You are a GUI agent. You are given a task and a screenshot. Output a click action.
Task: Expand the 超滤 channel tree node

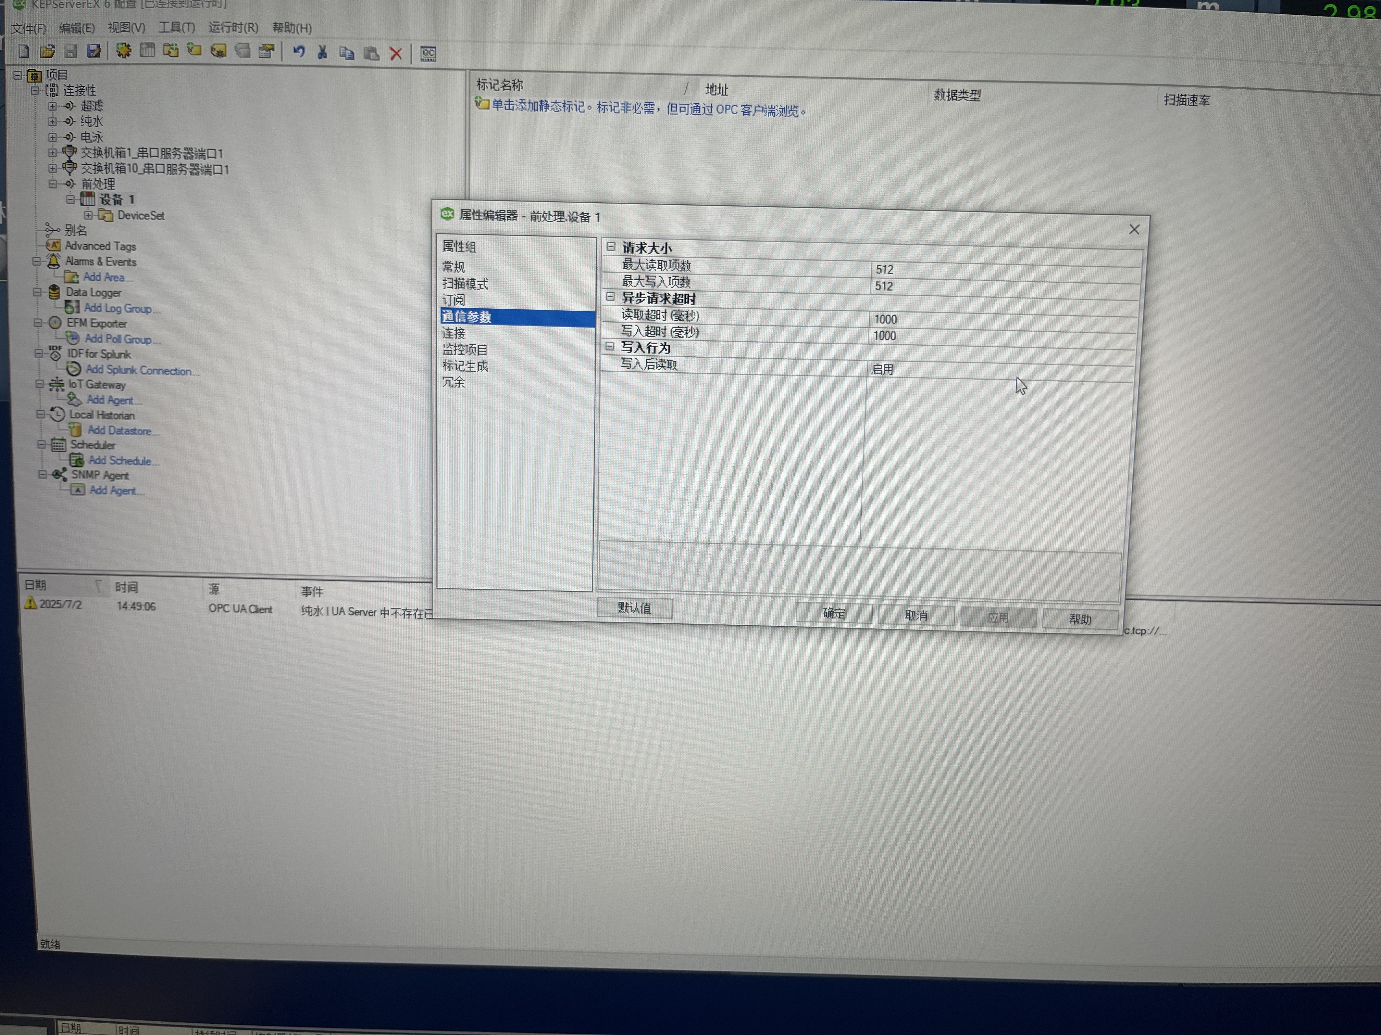52,106
